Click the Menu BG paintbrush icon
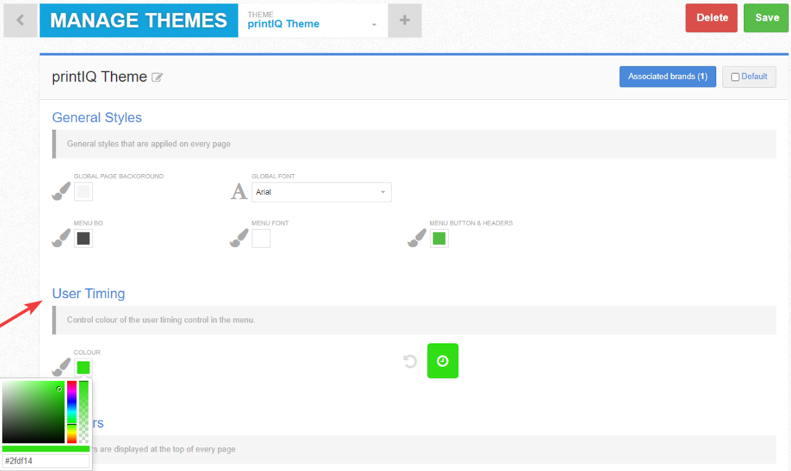This screenshot has height=471, width=791. pos(61,238)
